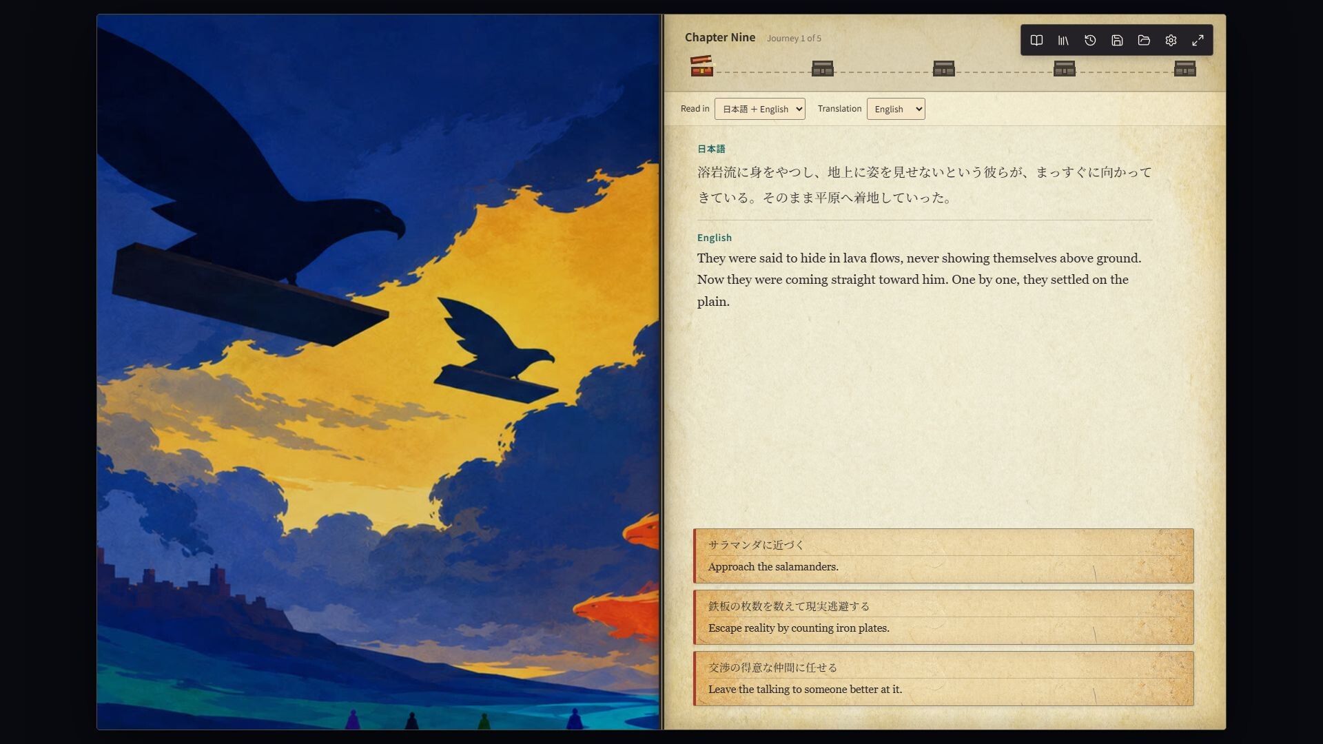Click the open folder load icon
This screenshot has height=744, width=1323.
(x=1144, y=41)
